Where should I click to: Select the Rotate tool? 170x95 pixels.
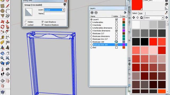coord(2,27)
